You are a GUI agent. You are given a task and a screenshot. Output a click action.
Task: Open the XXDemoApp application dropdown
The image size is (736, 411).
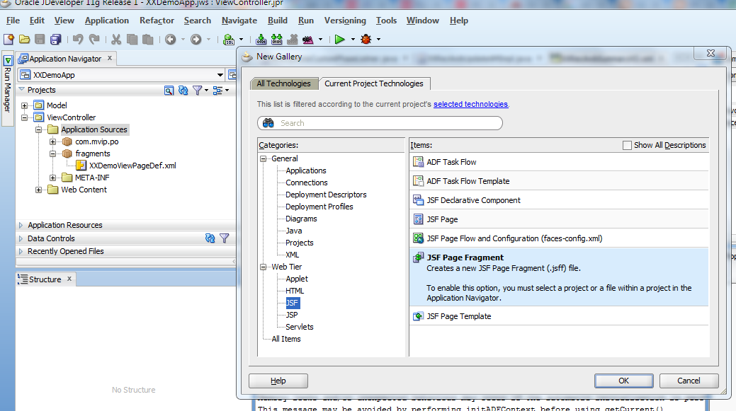[220, 74]
